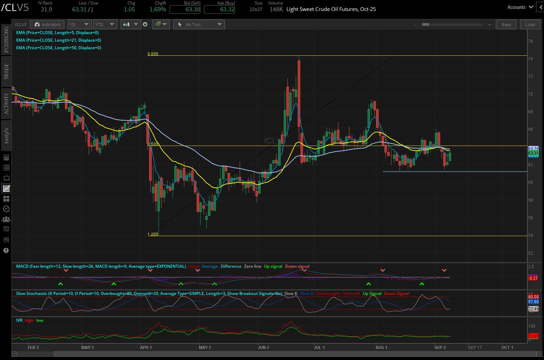Open the POSITIONS side tab
Image resolution: width=544 pixels, height=360 pixels.
tap(6, 40)
